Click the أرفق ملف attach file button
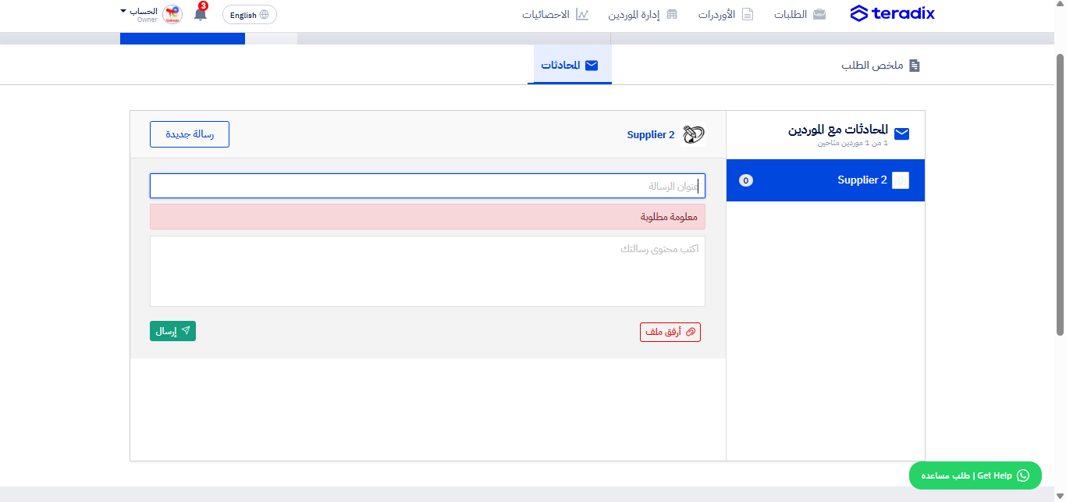 pos(670,332)
